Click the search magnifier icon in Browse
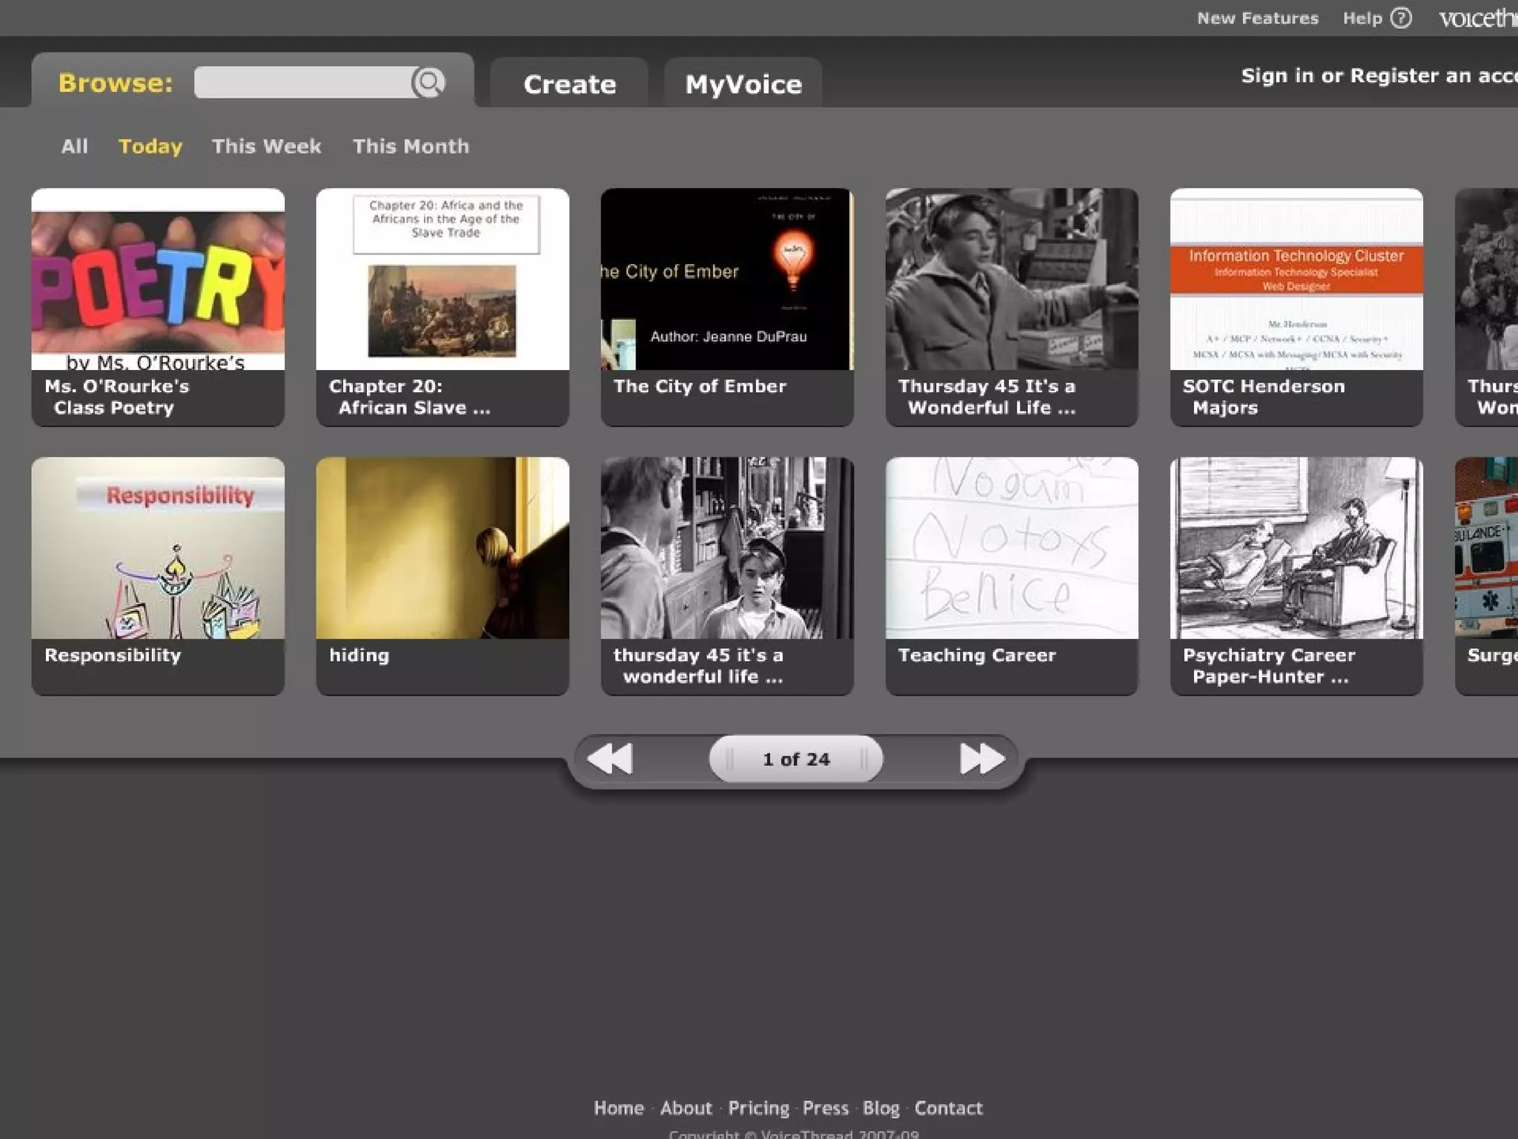This screenshot has height=1139, width=1518. tap(428, 82)
